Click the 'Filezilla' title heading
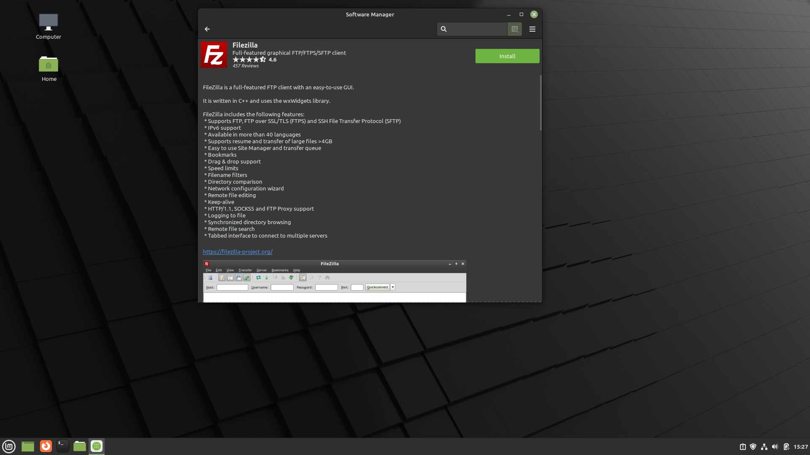Image resolution: width=810 pixels, height=455 pixels. point(245,45)
